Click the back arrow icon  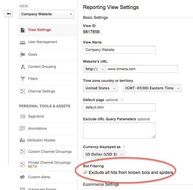(9, 14)
